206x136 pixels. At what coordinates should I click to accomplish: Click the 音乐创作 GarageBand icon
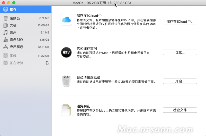coord(5,40)
